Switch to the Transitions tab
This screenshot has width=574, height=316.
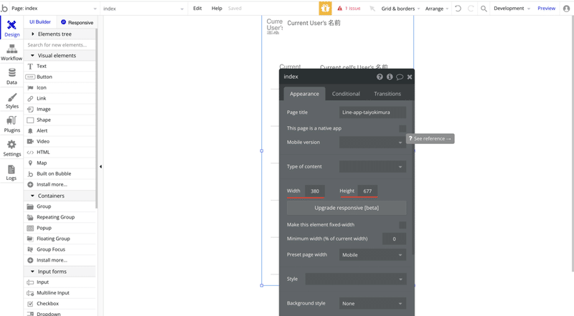[387, 94]
